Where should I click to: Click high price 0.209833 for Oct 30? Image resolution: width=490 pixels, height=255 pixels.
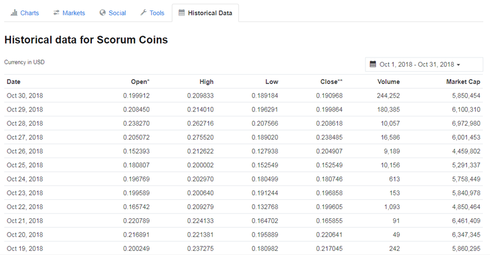click(x=200, y=96)
